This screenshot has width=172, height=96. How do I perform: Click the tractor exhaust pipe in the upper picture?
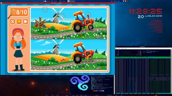(88, 16)
